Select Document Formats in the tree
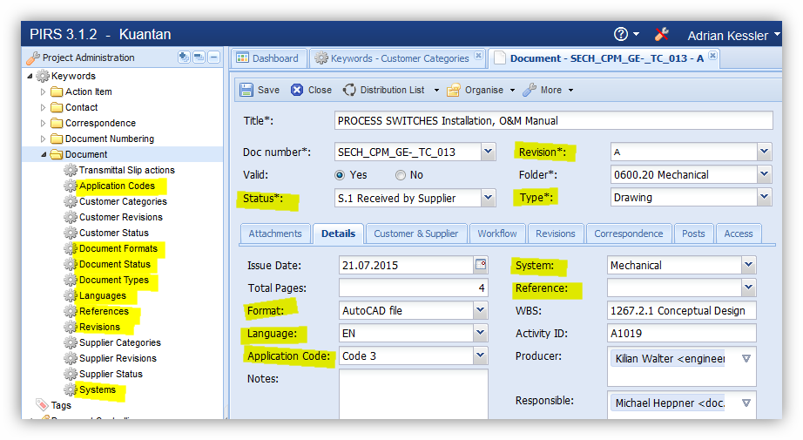 tap(118, 248)
